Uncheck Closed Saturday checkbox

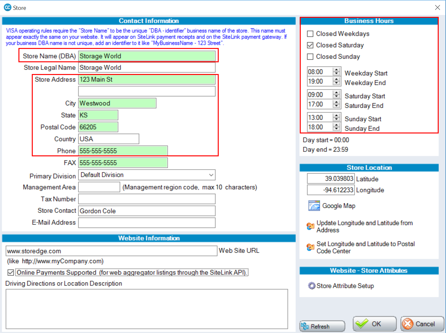click(310, 45)
